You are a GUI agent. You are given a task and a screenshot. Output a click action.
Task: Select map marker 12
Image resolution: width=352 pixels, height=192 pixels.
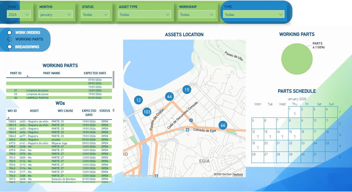(x=138, y=100)
